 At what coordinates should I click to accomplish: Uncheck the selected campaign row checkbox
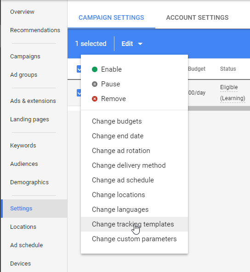[79, 93]
